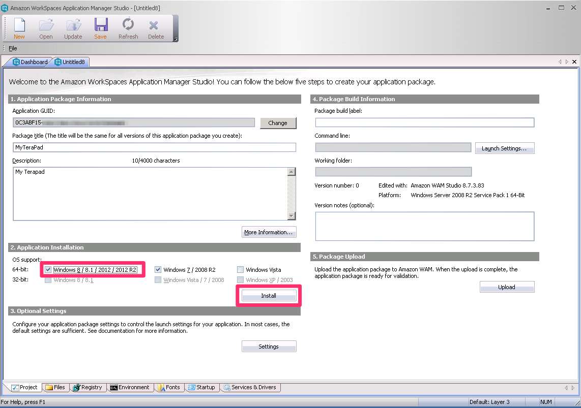The width and height of the screenshot is (581, 408).
Task: Open the File menu
Action: click(x=13, y=48)
